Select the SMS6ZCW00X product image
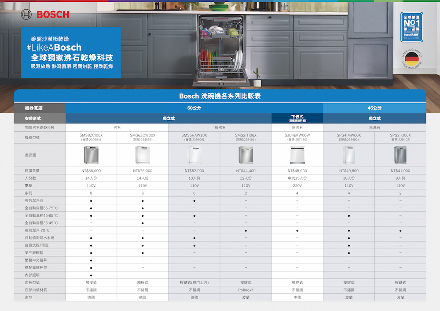 tap(143, 155)
